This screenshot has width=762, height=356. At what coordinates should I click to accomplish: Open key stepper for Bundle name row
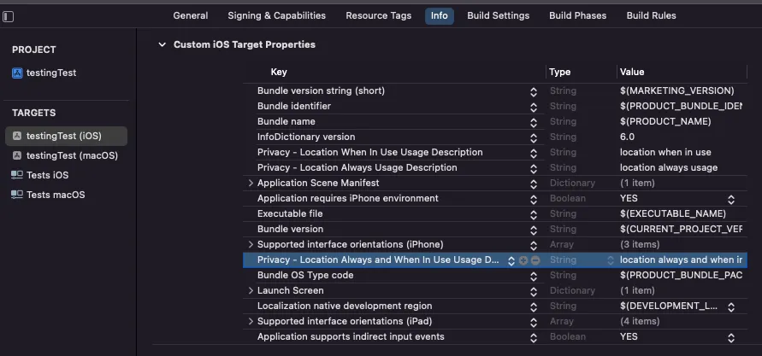coord(534,123)
